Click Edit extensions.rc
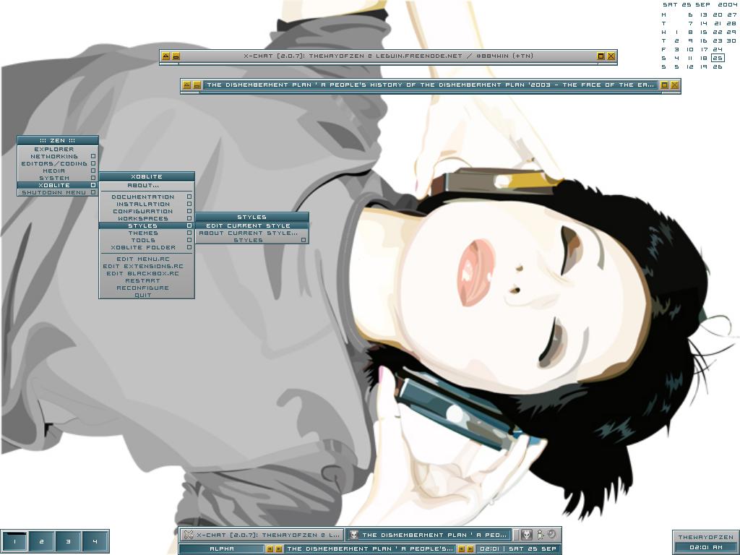 (146, 266)
